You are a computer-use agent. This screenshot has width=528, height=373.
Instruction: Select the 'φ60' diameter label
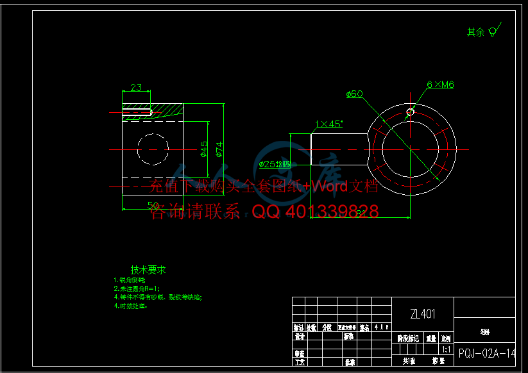355,94
